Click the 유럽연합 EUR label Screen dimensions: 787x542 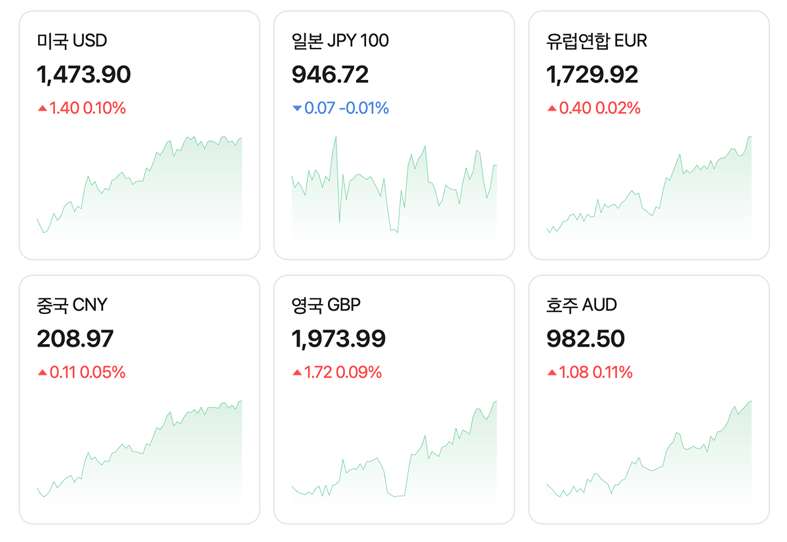coord(596,41)
